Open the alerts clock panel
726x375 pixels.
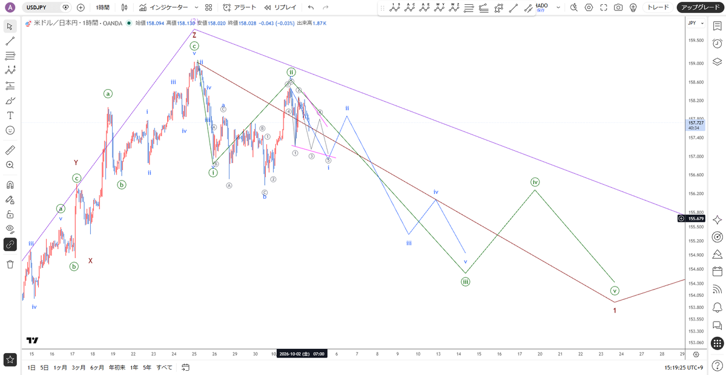tap(717, 44)
